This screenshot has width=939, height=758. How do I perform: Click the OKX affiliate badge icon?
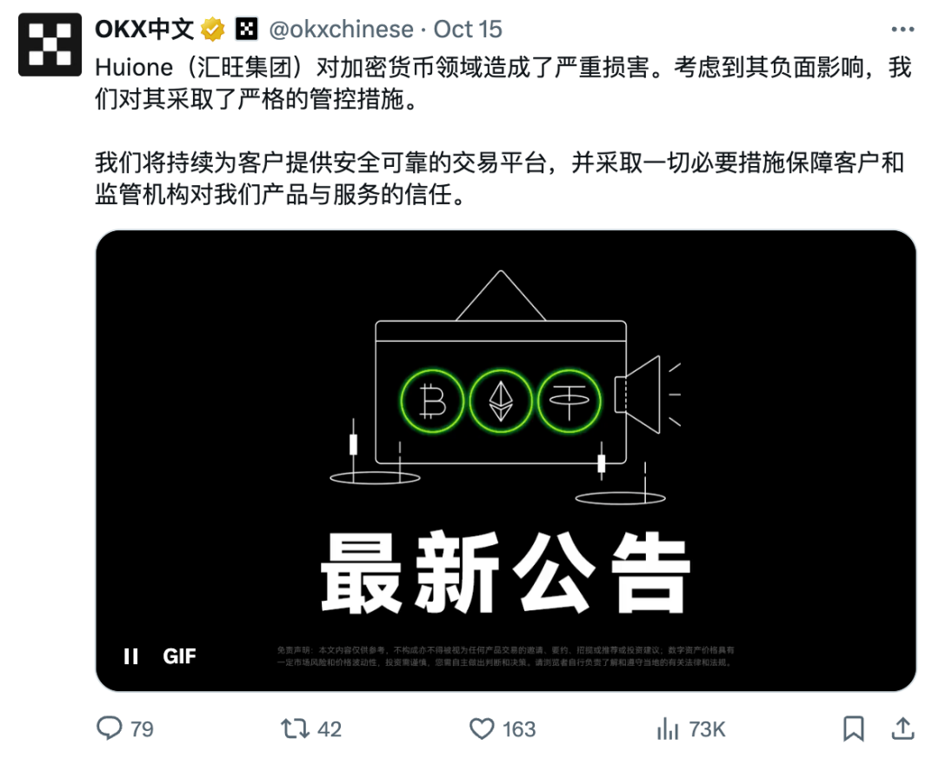(246, 30)
